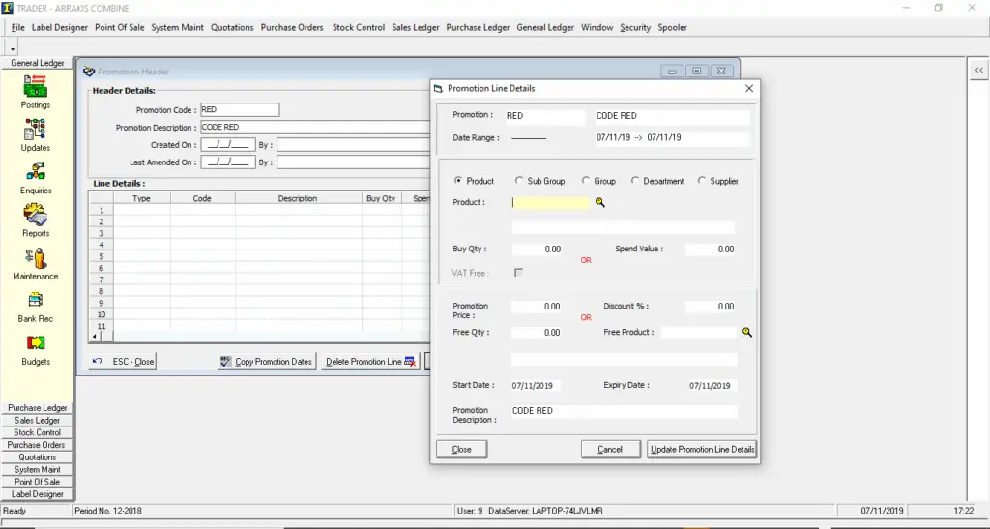The image size is (990, 529).
Task: Open the Purchase Orders menu
Action: [292, 28]
